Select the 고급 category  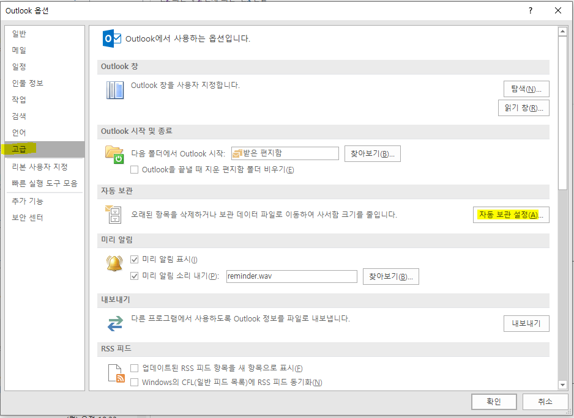pos(45,149)
